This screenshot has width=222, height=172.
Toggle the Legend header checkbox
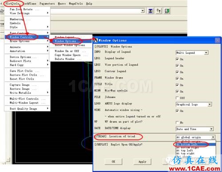pyautogui.click(x=177, y=59)
